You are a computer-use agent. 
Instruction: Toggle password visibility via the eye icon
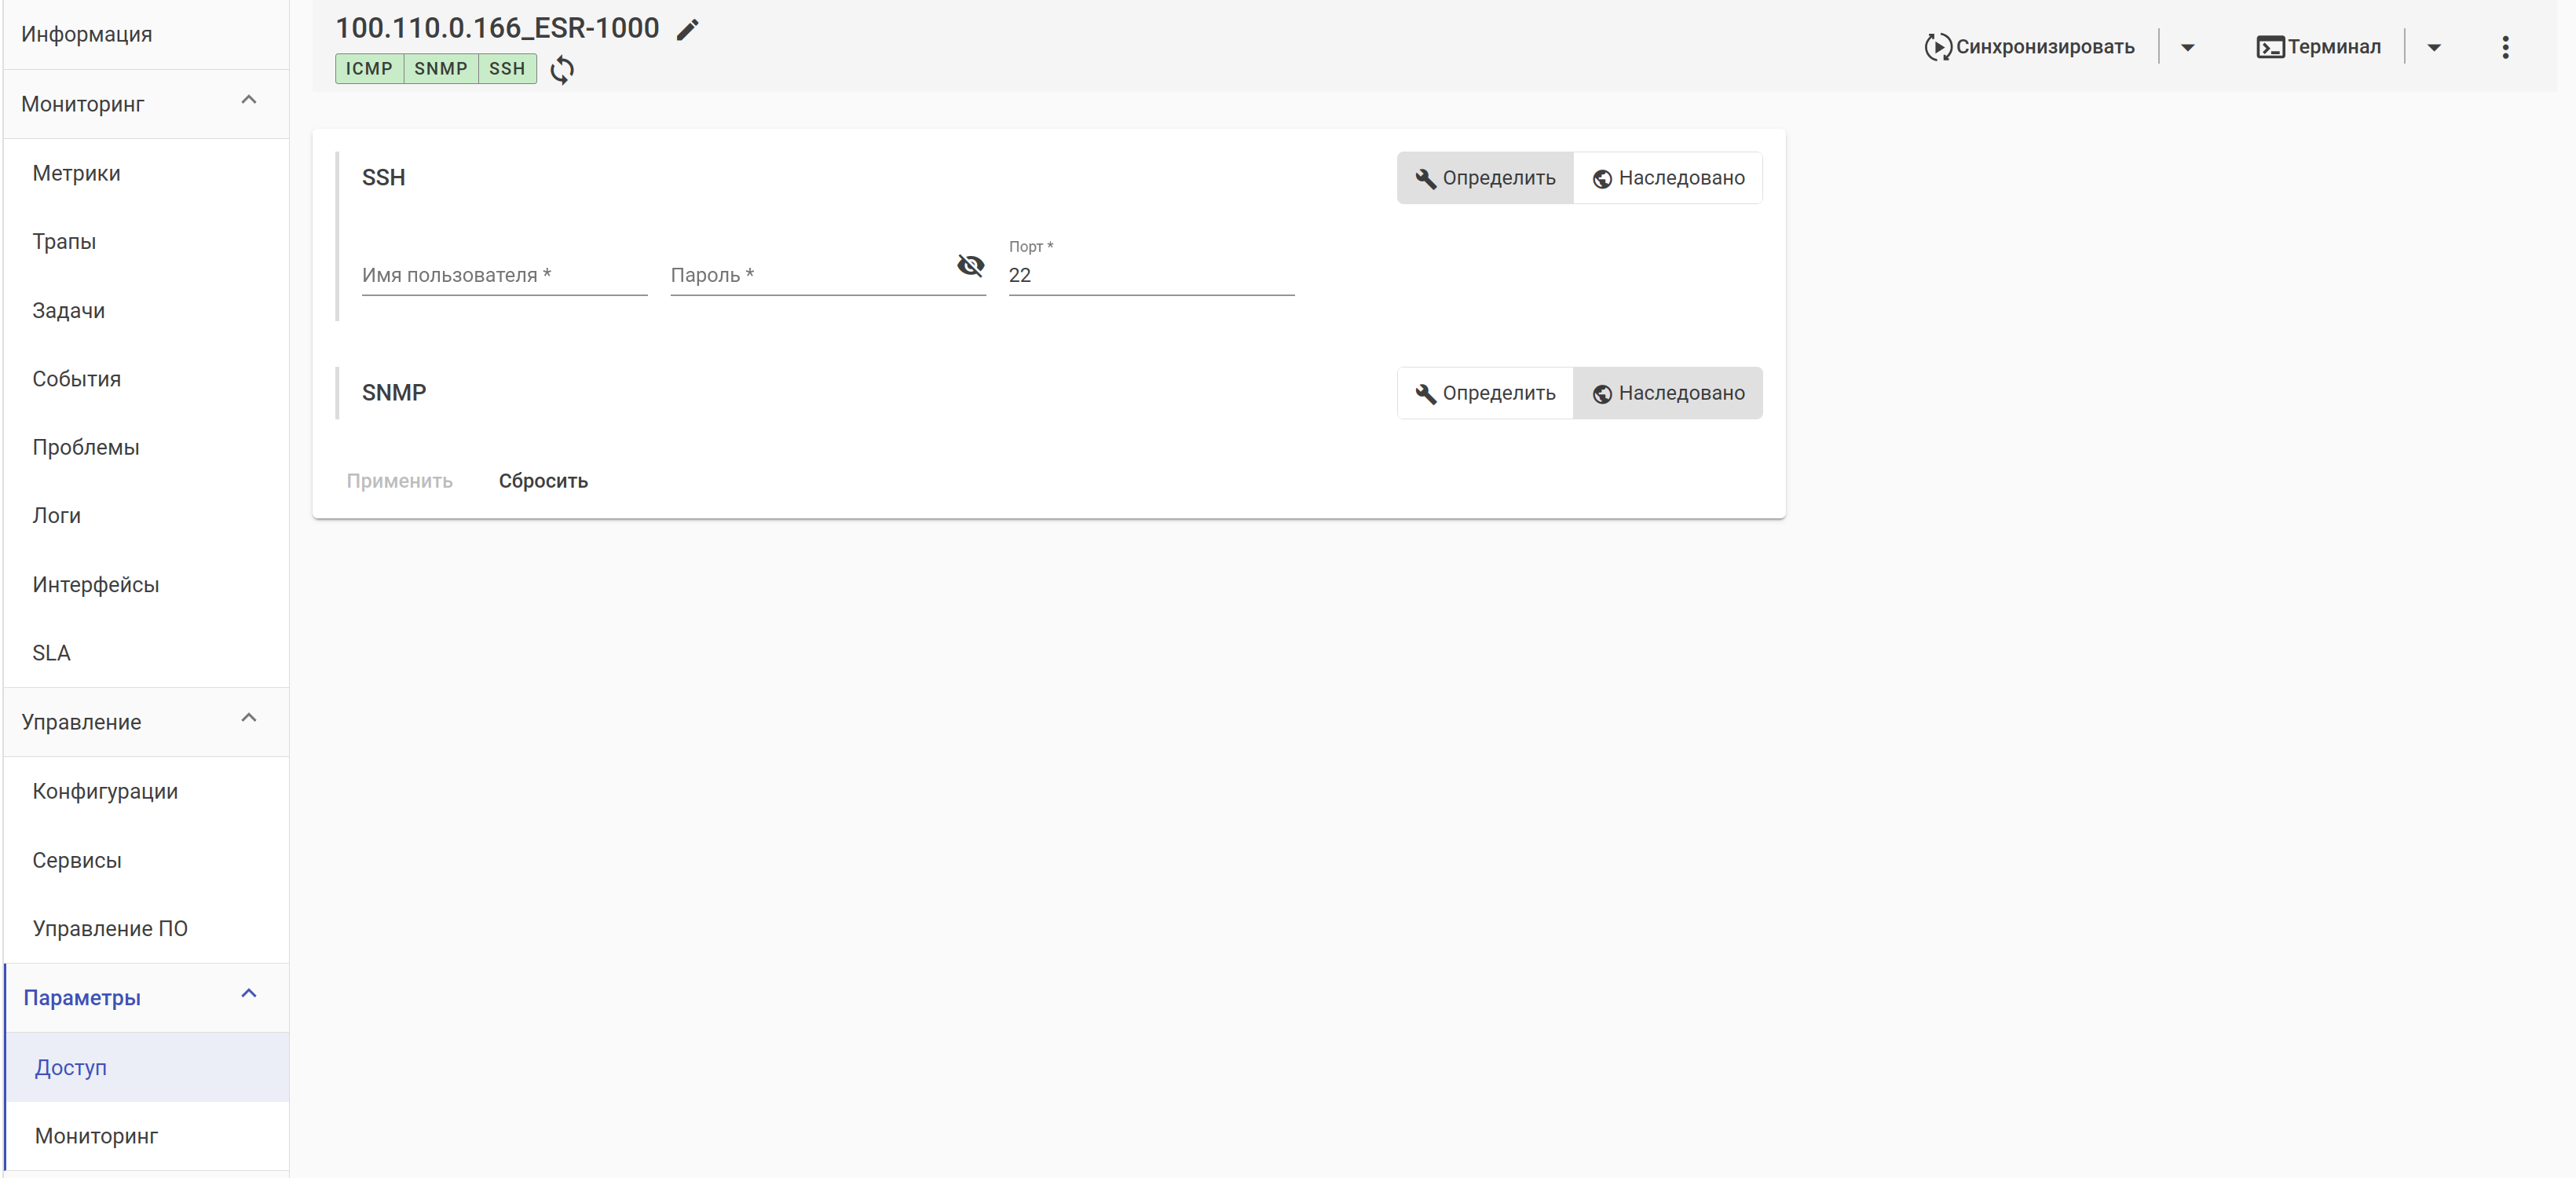tap(970, 265)
